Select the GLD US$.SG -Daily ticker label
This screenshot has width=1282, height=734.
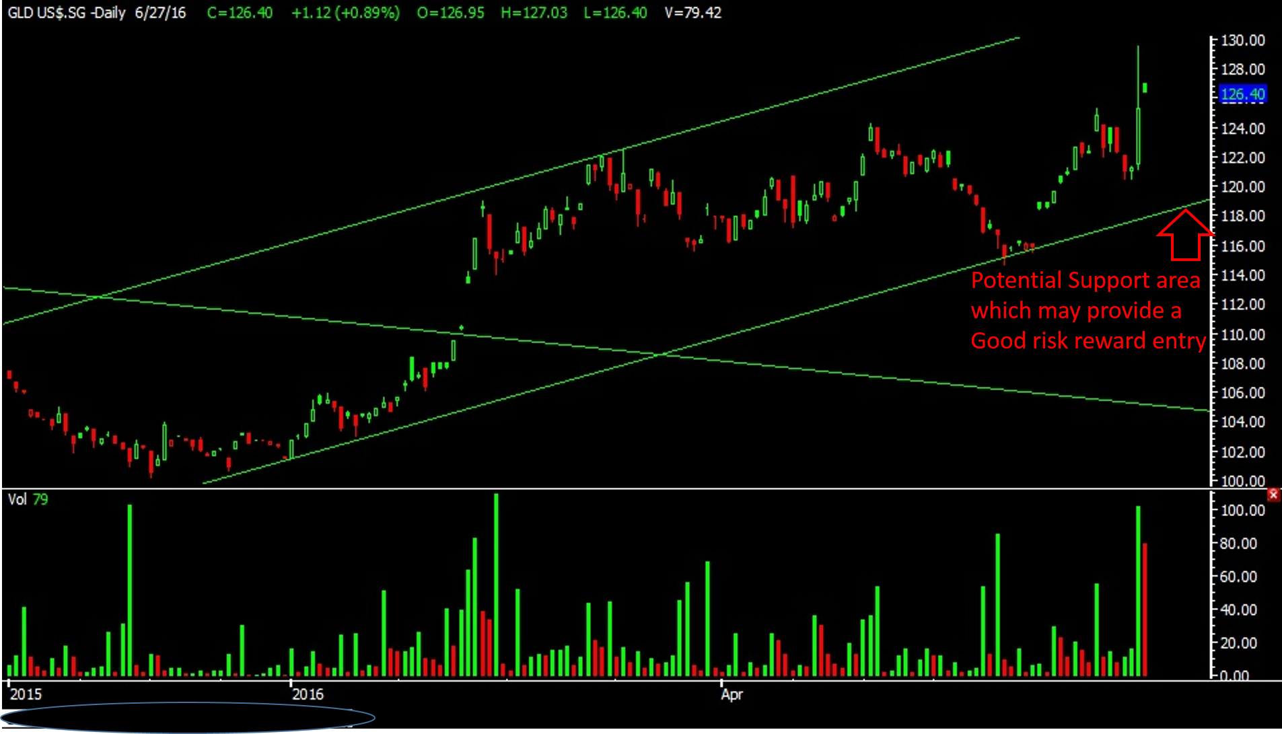(x=67, y=13)
